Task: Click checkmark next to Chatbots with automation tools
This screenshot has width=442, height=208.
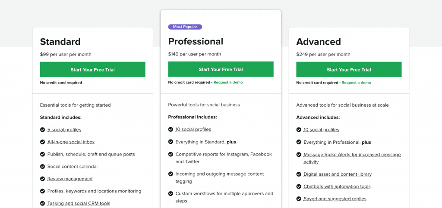Action: 299,186
